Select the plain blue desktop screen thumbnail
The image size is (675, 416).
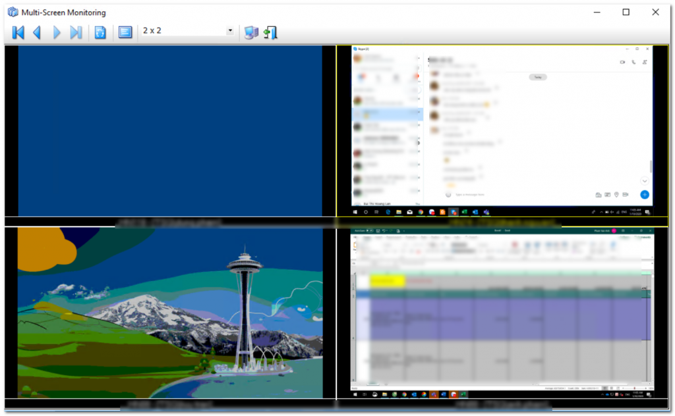click(170, 130)
